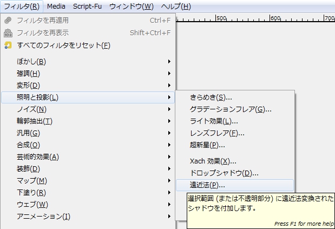Choose 遠近法(P)... filter
The image size is (335, 229).
235,185
